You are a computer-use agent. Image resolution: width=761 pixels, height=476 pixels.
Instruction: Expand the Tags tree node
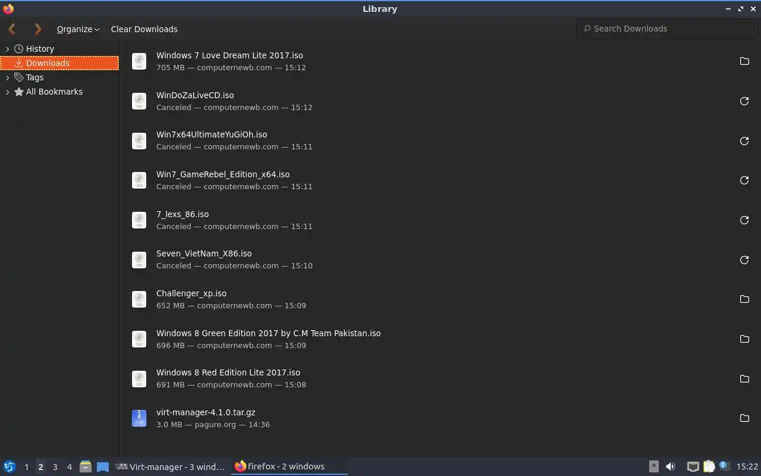pos(7,77)
